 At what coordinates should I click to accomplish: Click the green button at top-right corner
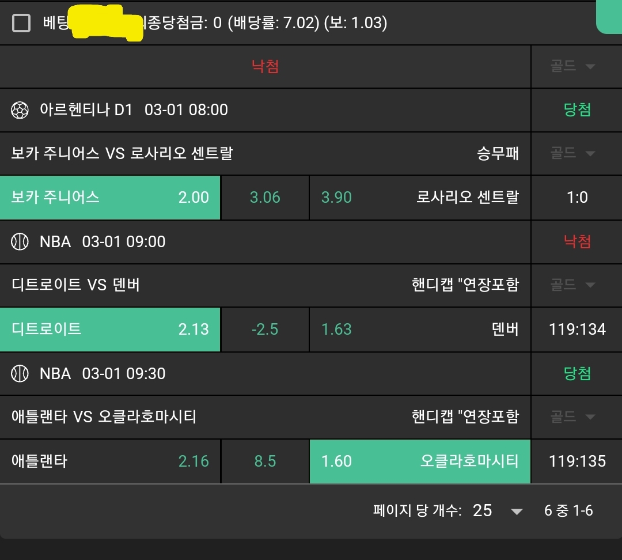tap(609, 16)
